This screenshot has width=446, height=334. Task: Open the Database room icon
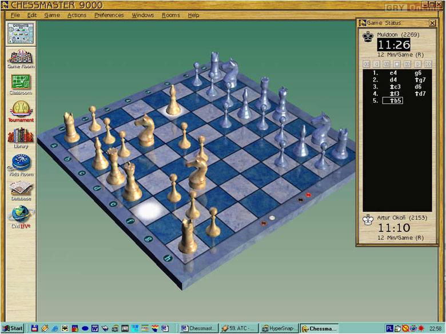tap(21, 191)
